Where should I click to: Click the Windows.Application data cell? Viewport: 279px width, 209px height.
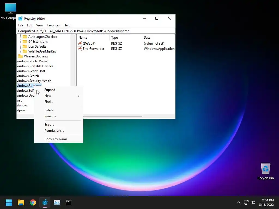pos(159,48)
